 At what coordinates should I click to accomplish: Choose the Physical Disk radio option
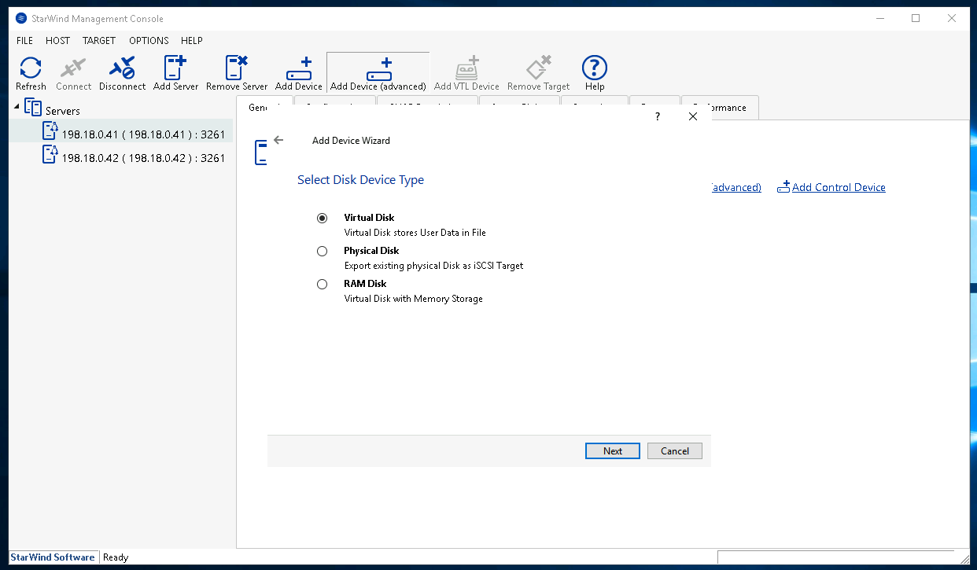pos(322,252)
